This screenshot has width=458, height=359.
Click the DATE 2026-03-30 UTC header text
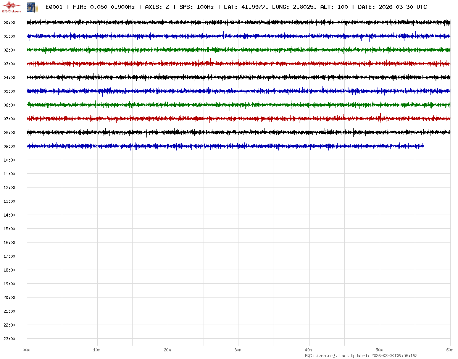tap(392, 7)
